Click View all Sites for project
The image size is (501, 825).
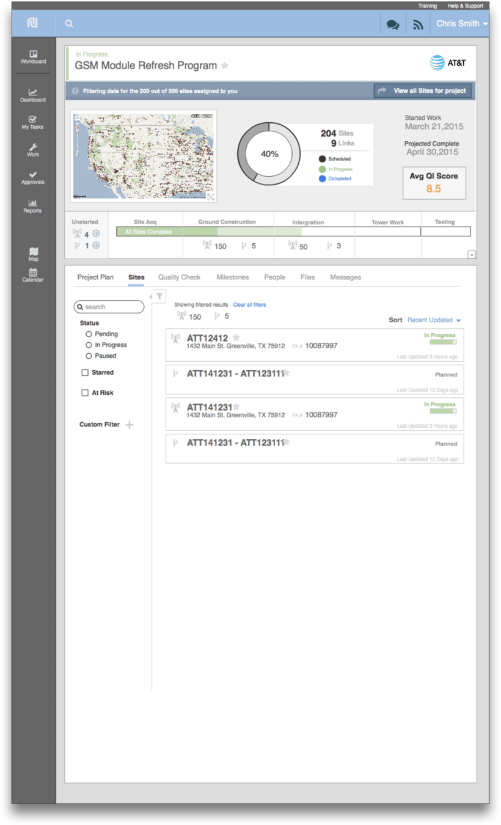pyautogui.click(x=423, y=91)
